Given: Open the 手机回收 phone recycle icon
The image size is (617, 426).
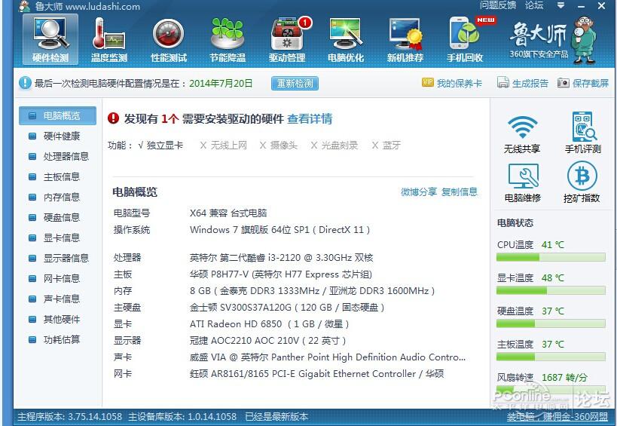Looking at the screenshot, I should (x=465, y=39).
